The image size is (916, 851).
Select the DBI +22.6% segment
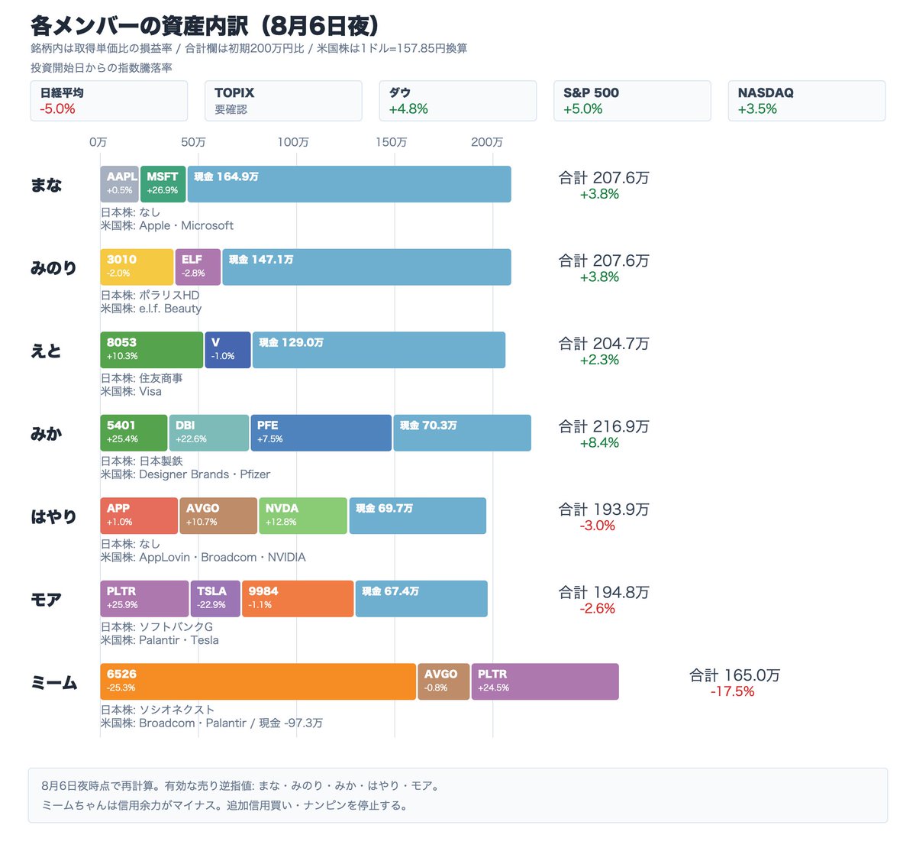(209, 433)
